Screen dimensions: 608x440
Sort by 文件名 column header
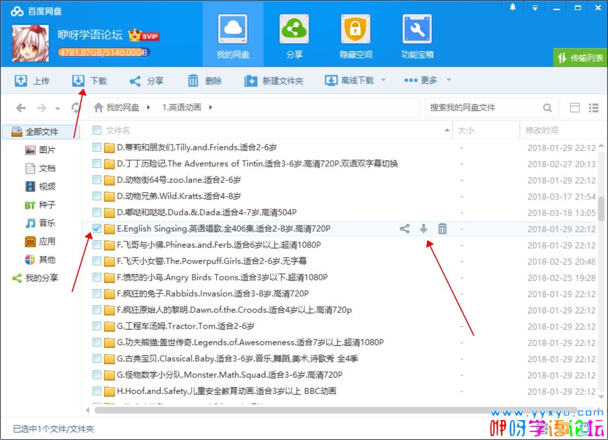(118, 130)
